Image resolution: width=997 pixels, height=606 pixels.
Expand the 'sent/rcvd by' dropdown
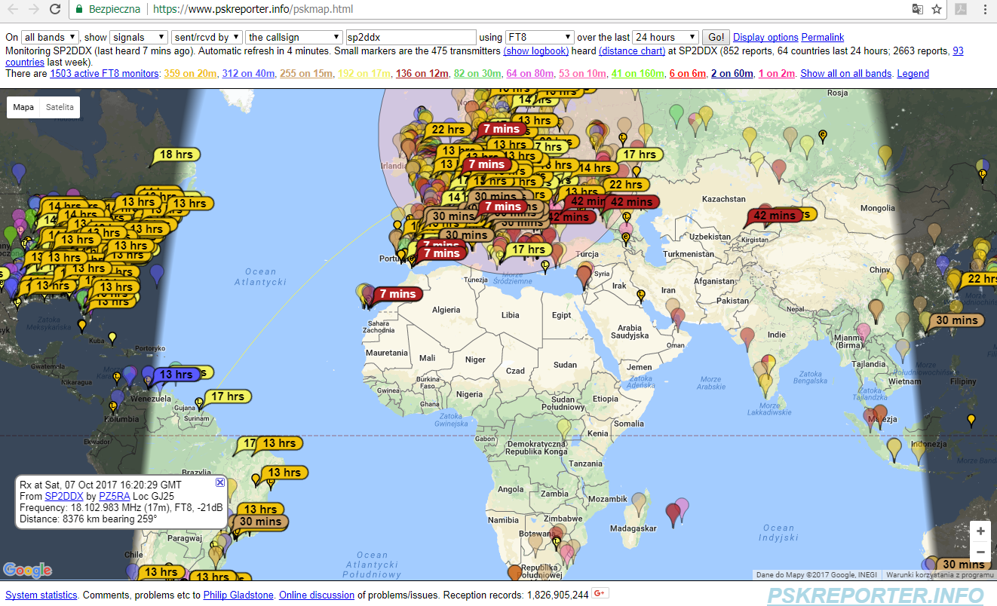click(x=207, y=37)
